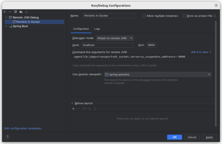Select the Configuration tab
This screenshot has width=222, height=144.
coord(81,29)
